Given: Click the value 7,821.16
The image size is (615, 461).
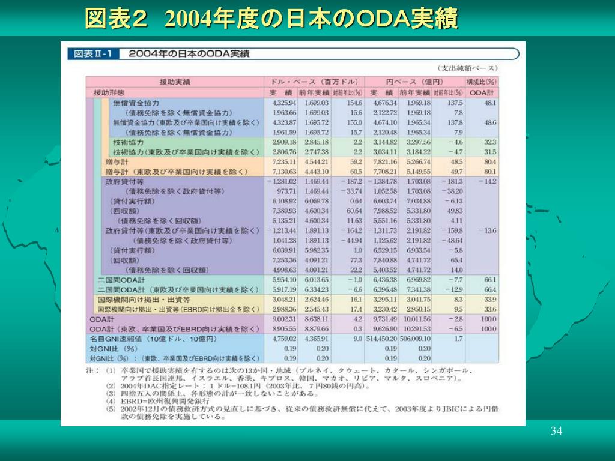Looking at the screenshot, I should click(x=385, y=162).
